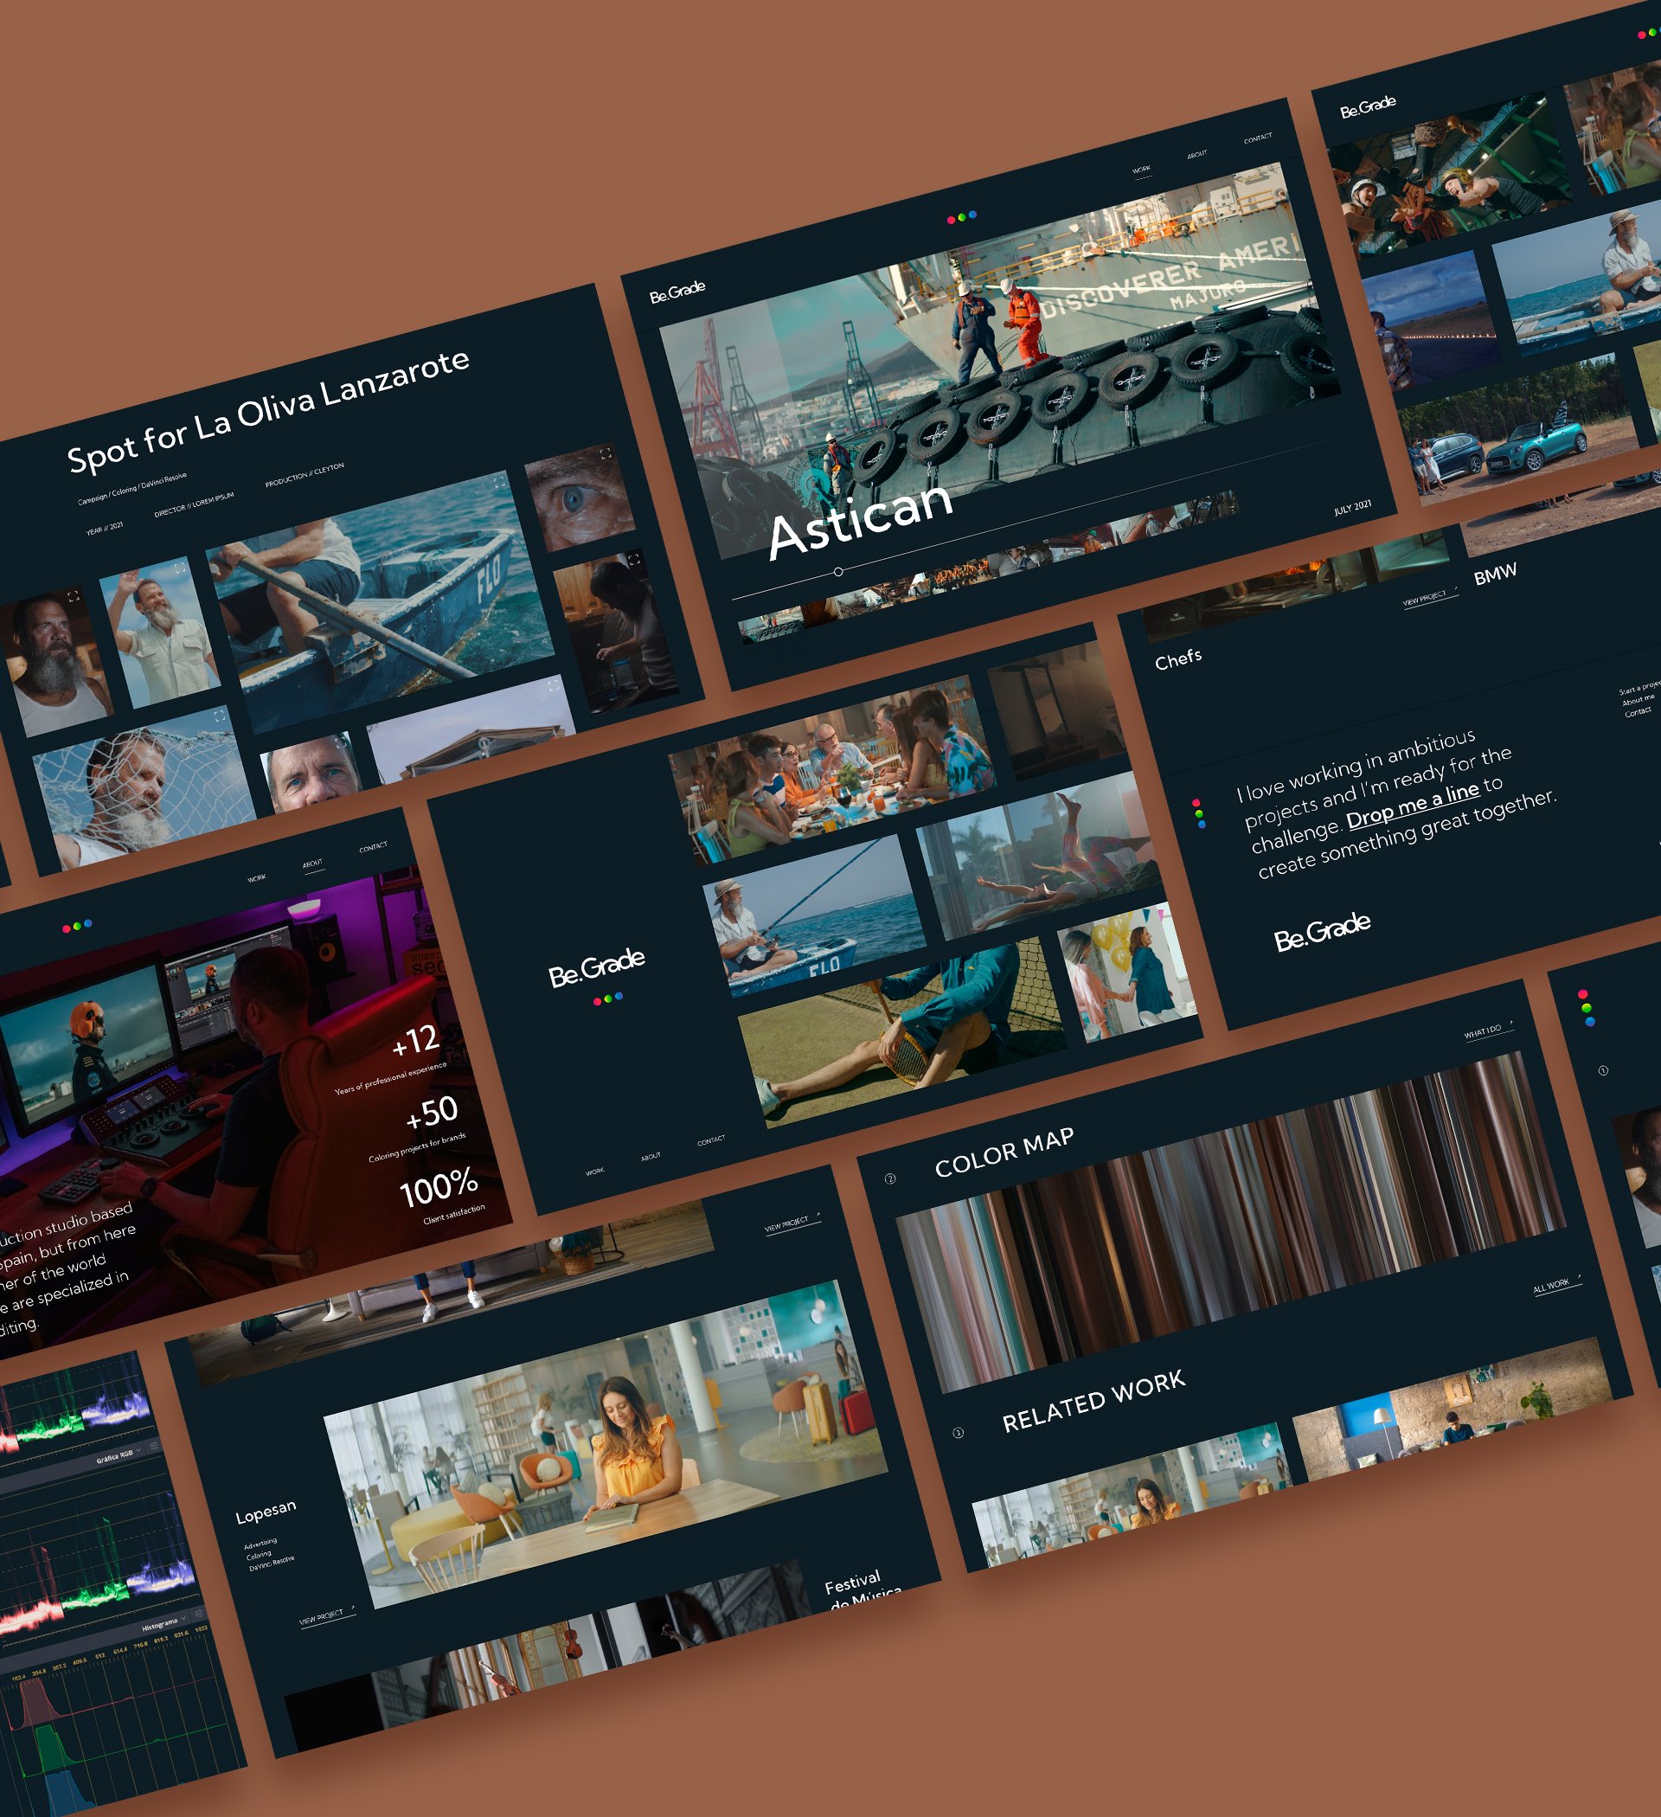The width and height of the screenshot is (1661, 1817).
Task: Click Be.Grade logo on the Astican page
Action: (x=677, y=292)
